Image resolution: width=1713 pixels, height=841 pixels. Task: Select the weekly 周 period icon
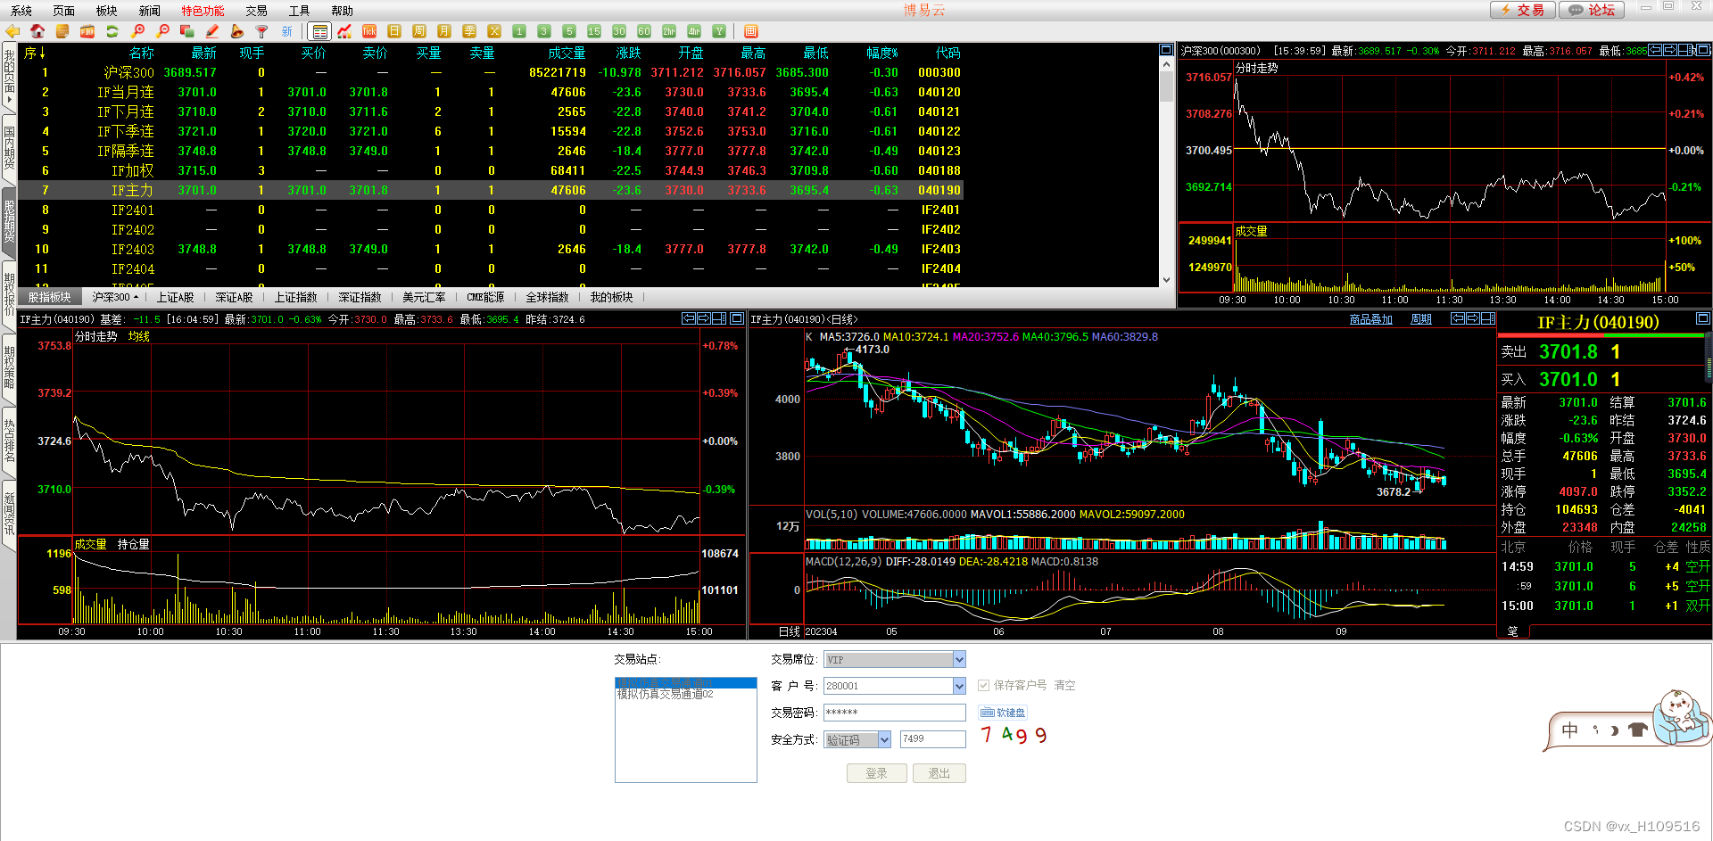(x=419, y=31)
